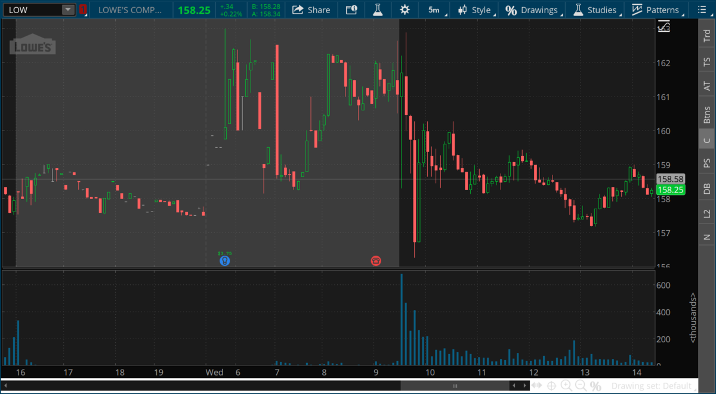Click the far-left scrollbar arrow
Image resolution: width=716 pixels, height=394 pixels.
(5, 386)
